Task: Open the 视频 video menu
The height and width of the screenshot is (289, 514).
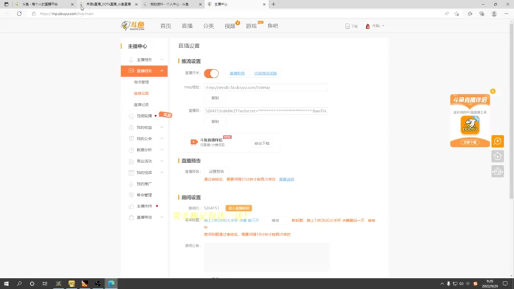Action: point(230,26)
